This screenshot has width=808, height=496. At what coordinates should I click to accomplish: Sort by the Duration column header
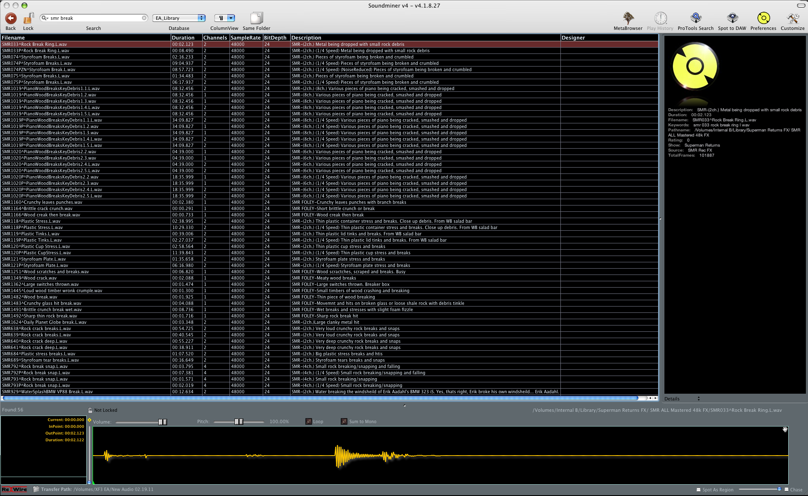tap(186, 38)
